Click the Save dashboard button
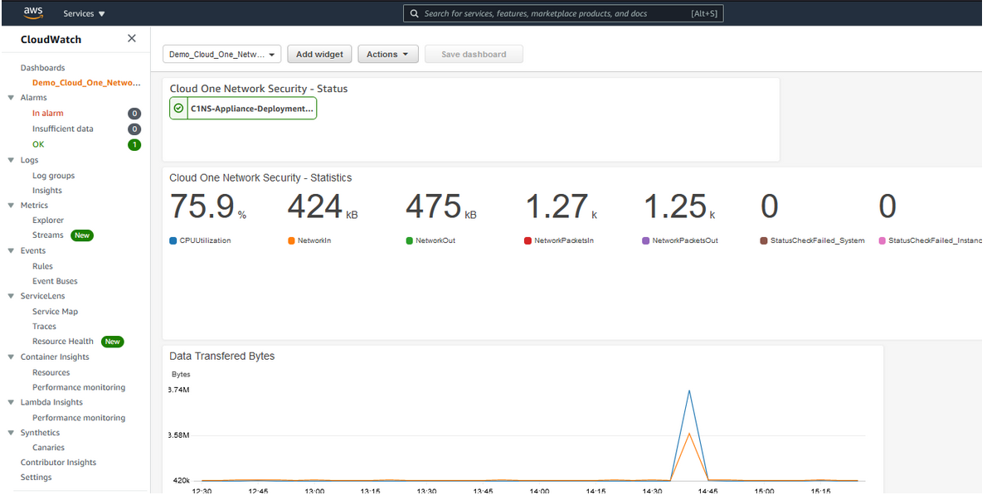Image resolution: width=987 pixels, height=500 pixels. click(x=474, y=54)
